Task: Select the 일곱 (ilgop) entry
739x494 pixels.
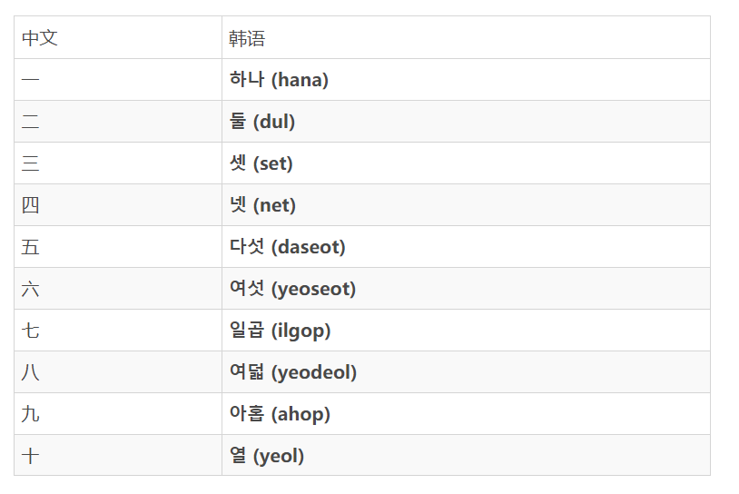Action: (x=280, y=331)
